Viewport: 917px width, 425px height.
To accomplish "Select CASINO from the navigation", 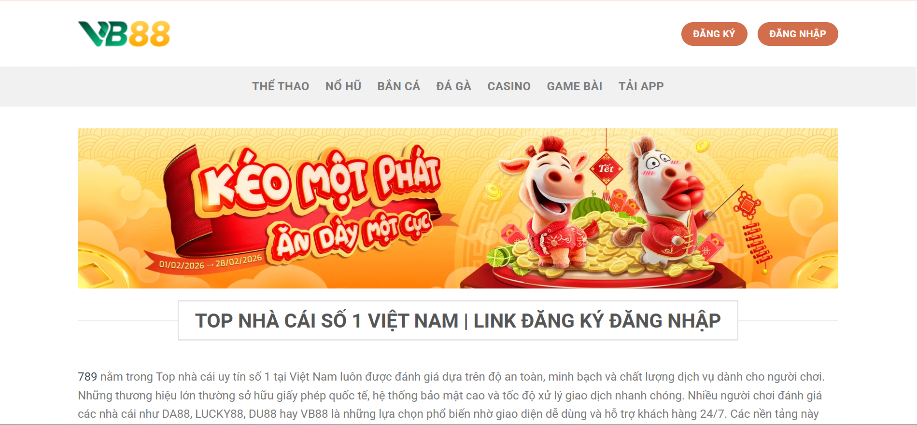I will (x=509, y=86).
